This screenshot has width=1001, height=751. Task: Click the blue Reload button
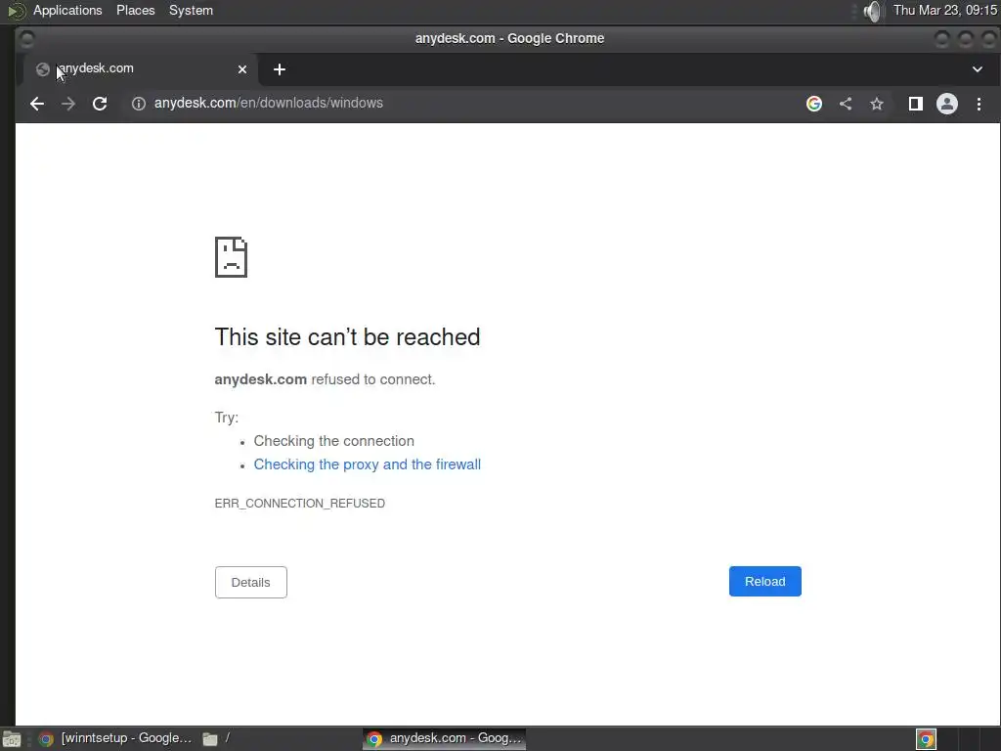tap(764, 581)
